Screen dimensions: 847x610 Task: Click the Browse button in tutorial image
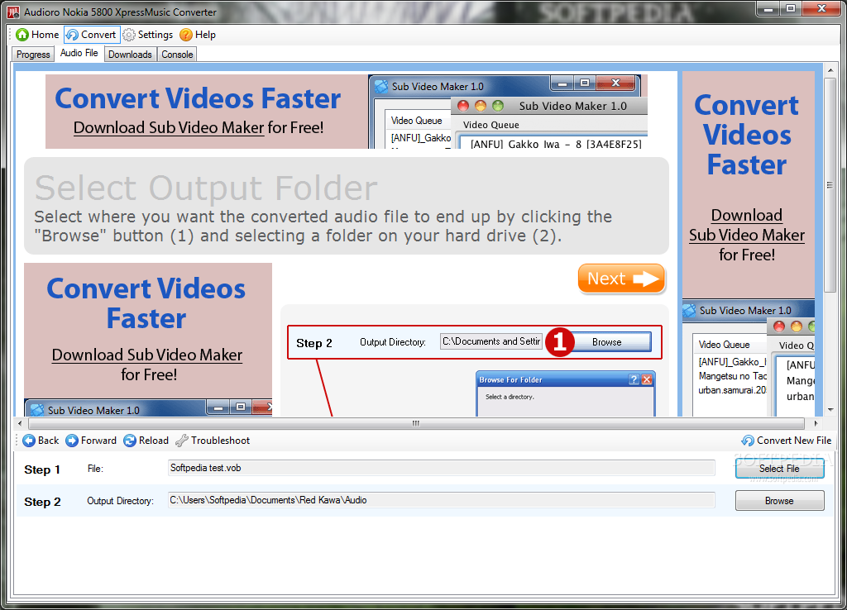(610, 342)
